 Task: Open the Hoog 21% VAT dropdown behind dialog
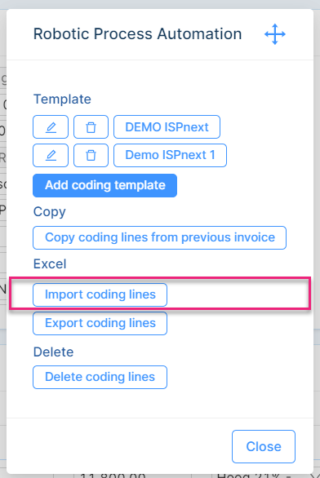click(x=255, y=476)
